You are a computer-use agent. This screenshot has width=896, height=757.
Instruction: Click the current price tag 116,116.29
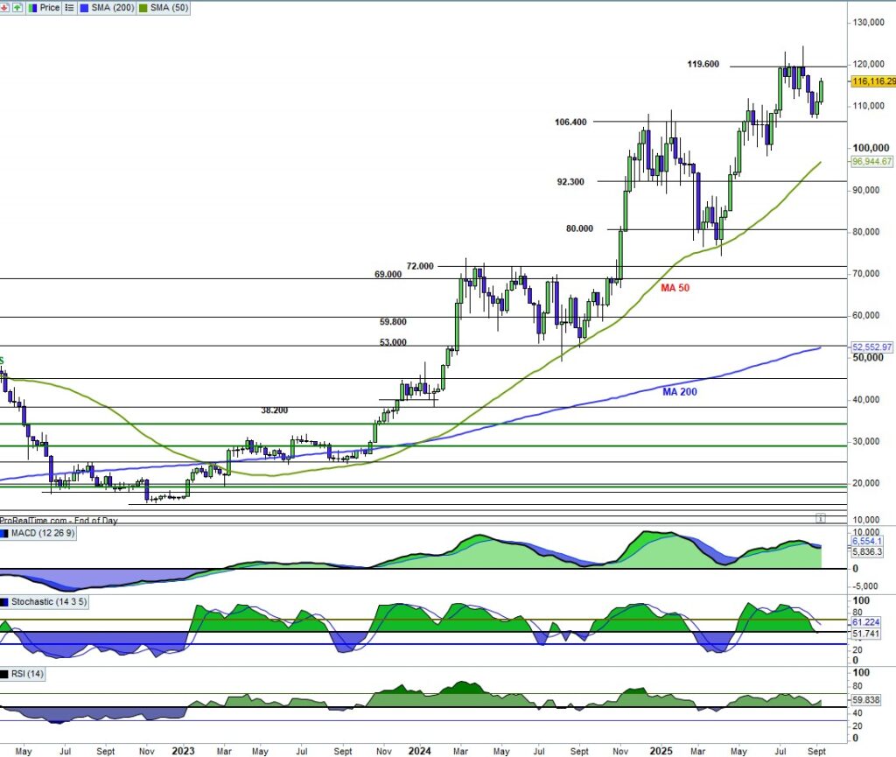point(872,81)
